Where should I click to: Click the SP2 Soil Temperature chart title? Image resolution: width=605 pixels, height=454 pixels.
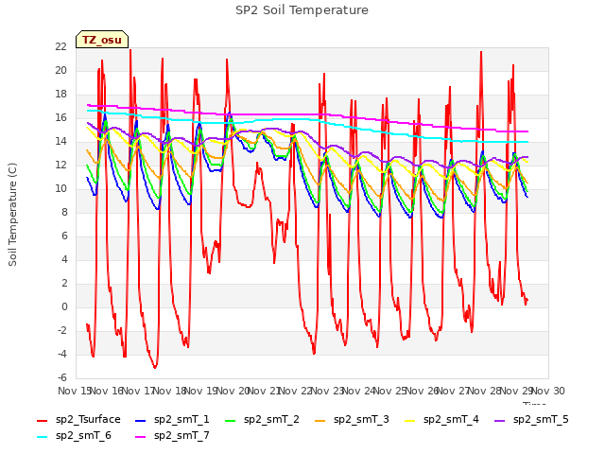tap(302, 10)
